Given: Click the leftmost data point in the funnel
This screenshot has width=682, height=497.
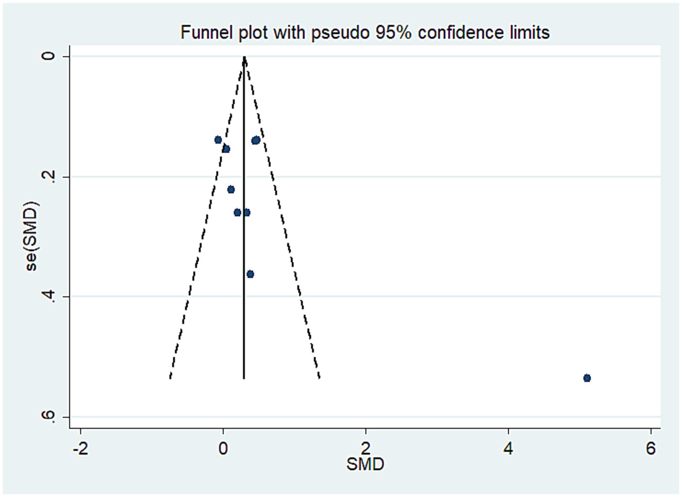Looking at the screenshot, I should click(218, 140).
